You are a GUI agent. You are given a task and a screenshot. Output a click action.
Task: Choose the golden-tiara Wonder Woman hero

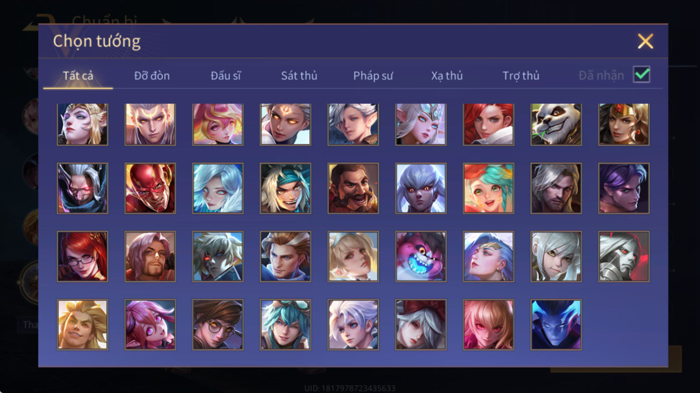coord(624,124)
